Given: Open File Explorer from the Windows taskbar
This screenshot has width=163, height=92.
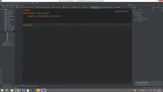Looking at the screenshot, I should coord(12,90).
